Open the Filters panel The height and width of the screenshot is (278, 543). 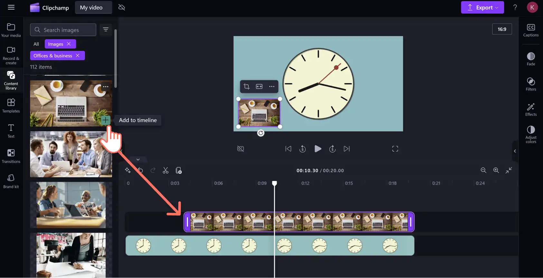(x=531, y=84)
